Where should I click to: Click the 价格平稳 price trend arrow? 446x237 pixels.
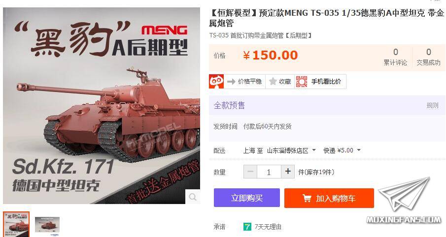[x=231, y=82]
